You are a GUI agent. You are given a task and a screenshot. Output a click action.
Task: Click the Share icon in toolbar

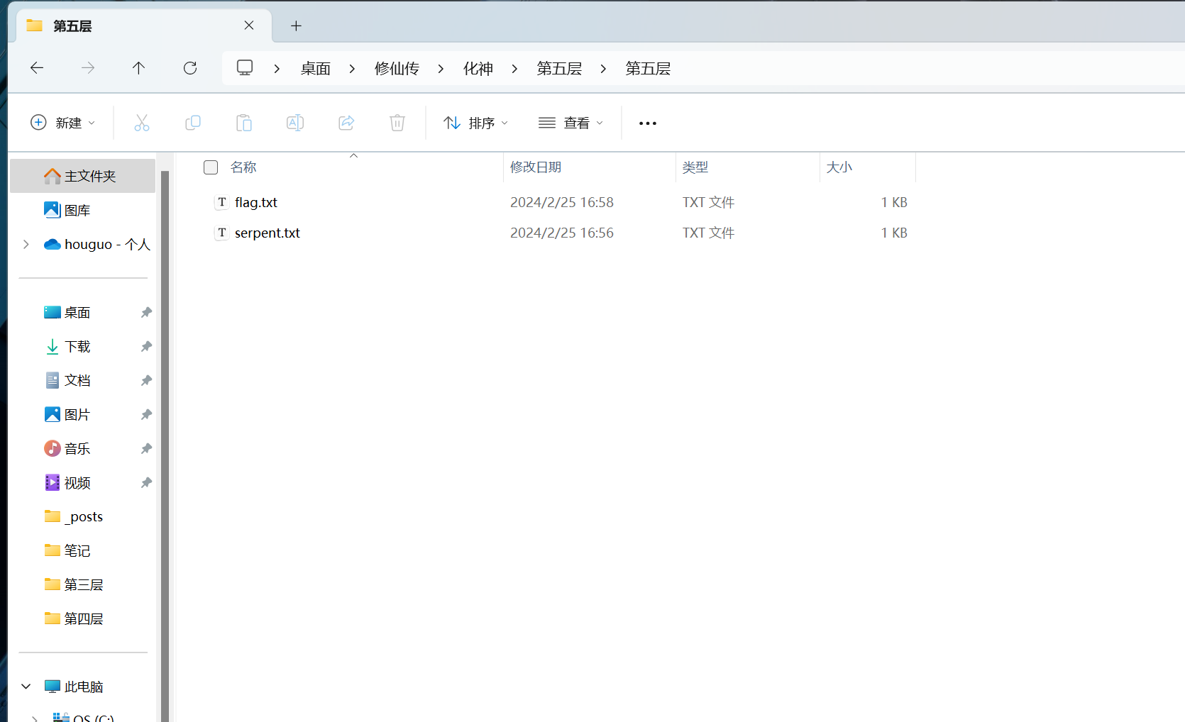click(346, 123)
